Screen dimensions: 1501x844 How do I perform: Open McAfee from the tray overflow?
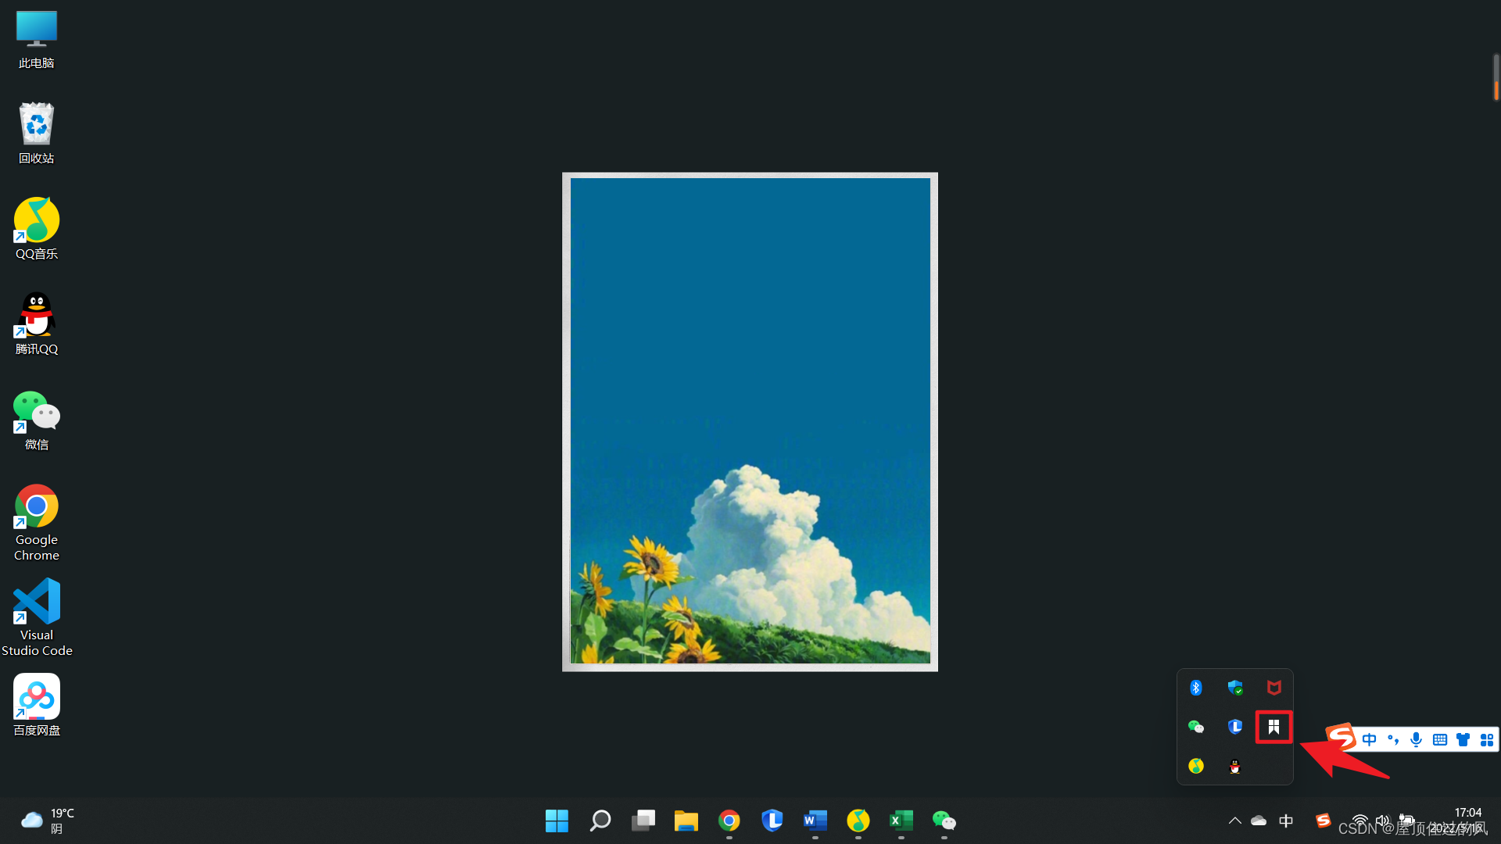[x=1274, y=688]
